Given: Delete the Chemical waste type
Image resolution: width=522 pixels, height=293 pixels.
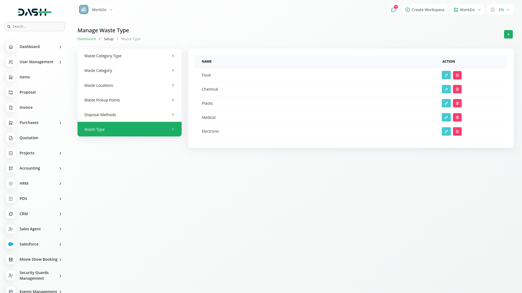Looking at the screenshot, I should coord(457,89).
